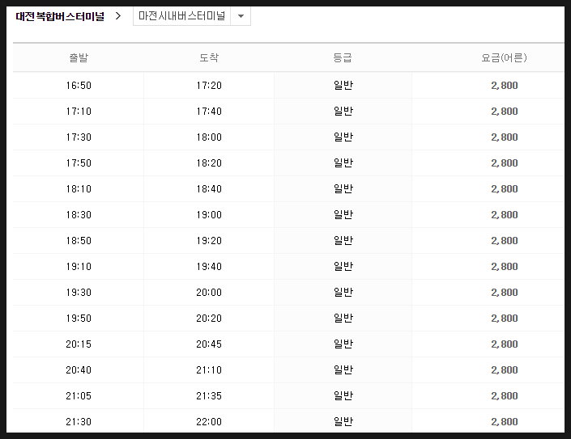Viewport: 571px width, 439px height.
Task: Click the 일반 grade of the 18:50 bus
Action: coord(343,241)
